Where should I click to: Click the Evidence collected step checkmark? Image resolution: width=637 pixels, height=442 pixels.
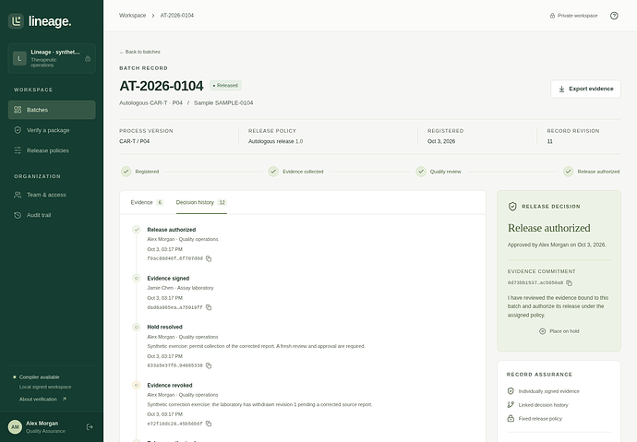(273, 172)
